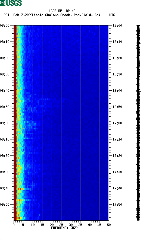Click the 30 tick label on frequency axis
The width and height of the screenshot is (150, 242).
pyautogui.click(x=71, y=225)
